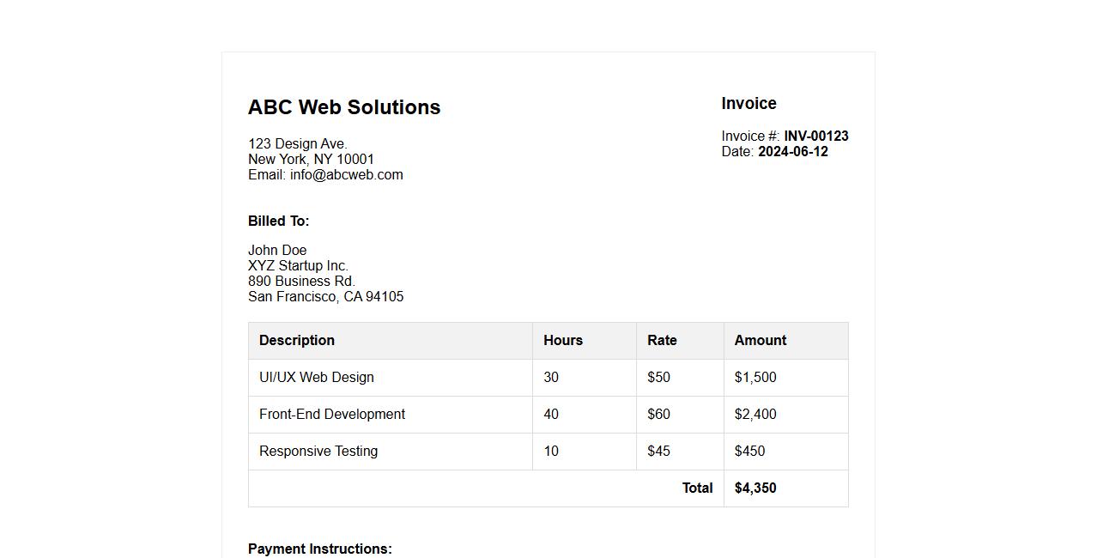Screen dimensions: 1097x558
Task: Click the Rate column header
Action: 662,341
